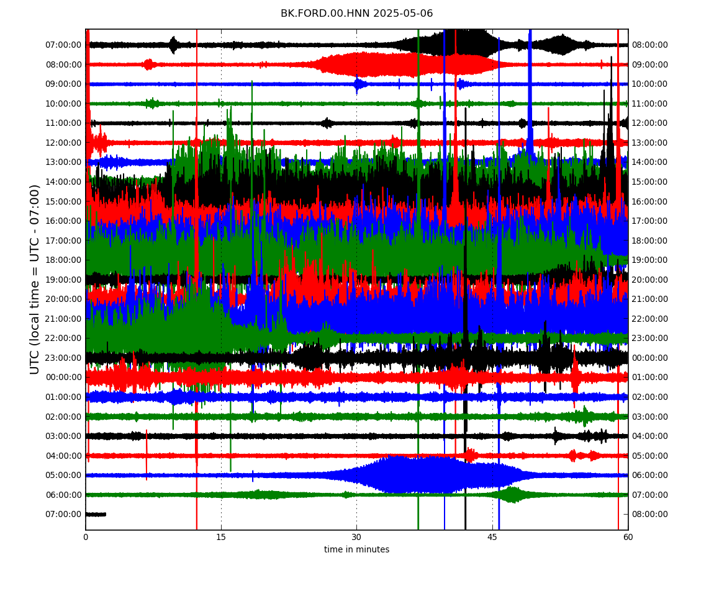Click the right 21:00:00 local time label
The width and height of the screenshot is (714, 589).
point(650,299)
